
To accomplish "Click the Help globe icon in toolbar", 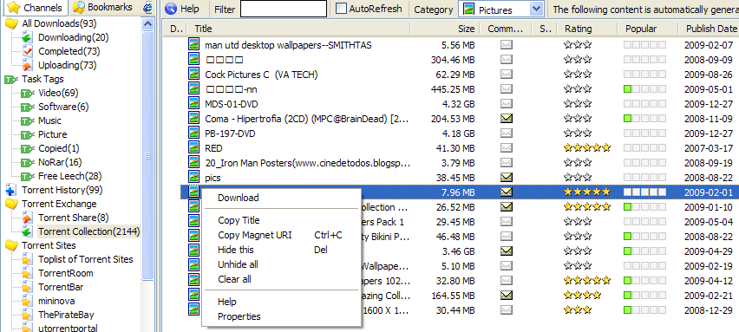I will [x=171, y=9].
